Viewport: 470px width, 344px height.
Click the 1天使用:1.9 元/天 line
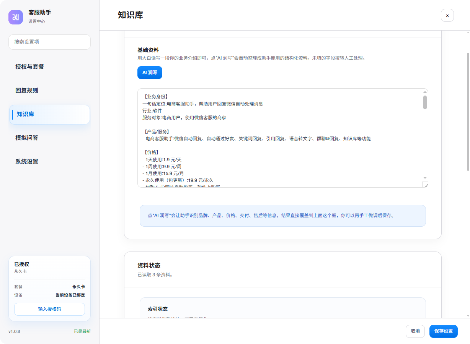point(162,159)
